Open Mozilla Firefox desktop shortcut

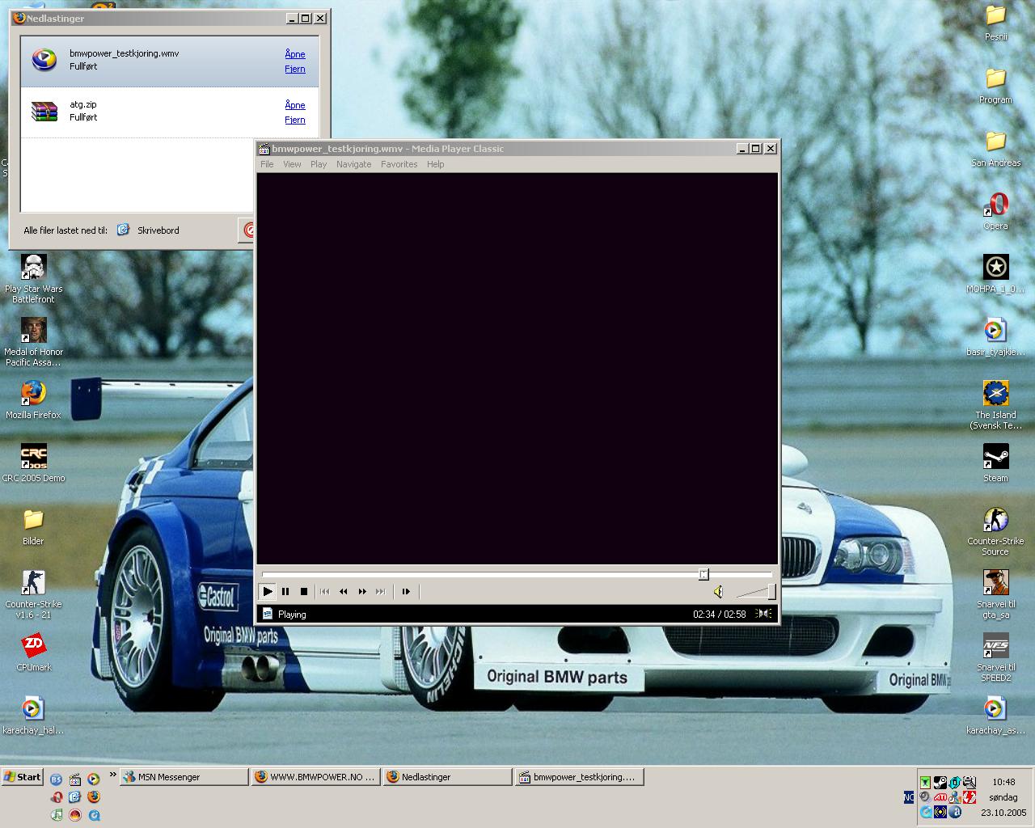coord(33,400)
